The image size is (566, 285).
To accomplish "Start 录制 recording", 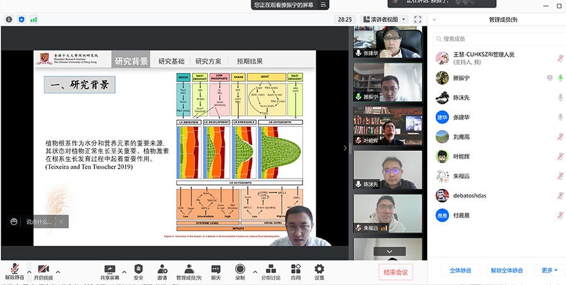I will click(x=240, y=272).
